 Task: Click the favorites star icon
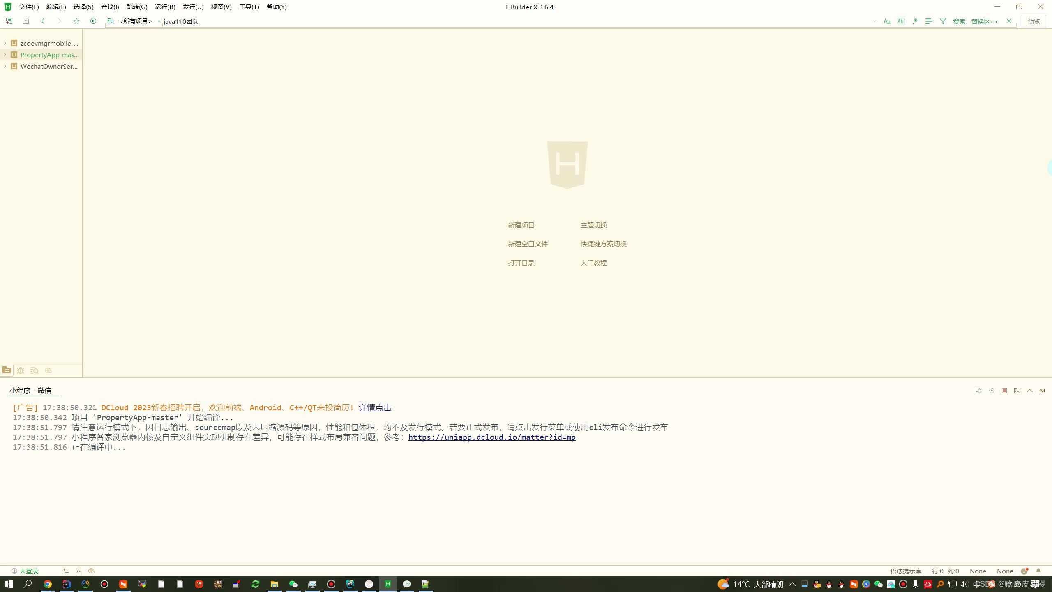tap(76, 21)
